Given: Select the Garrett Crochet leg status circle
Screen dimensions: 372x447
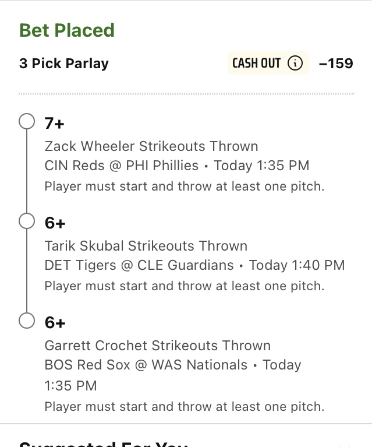Looking at the screenshot, I should [27, 321].
